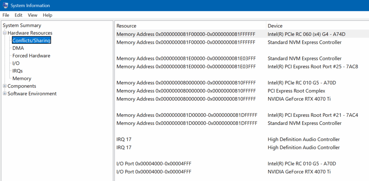Viewport: 369px width, 181px height.
Task: Open the Forced Hardware category
Action: (x=31, y=56)
